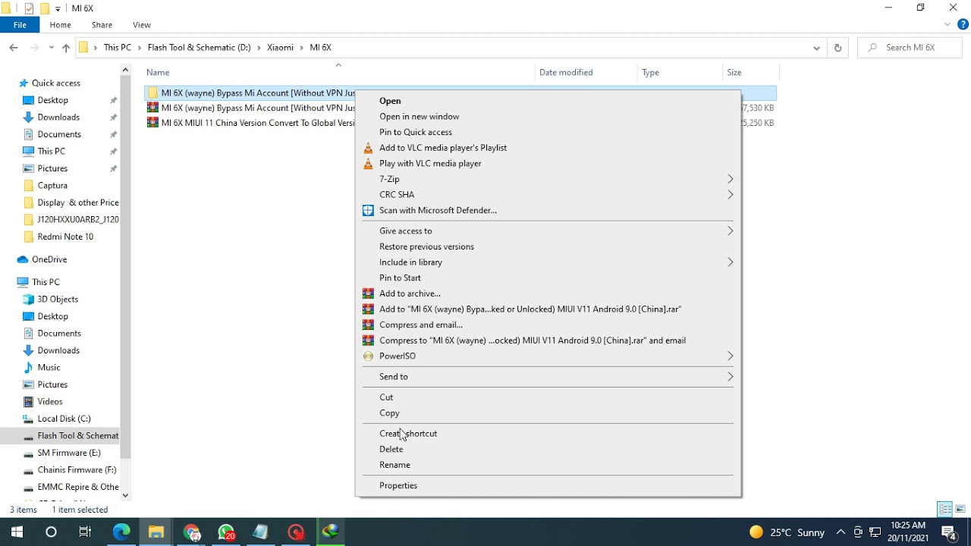Select Copy from the context menu

click(389, 413)
